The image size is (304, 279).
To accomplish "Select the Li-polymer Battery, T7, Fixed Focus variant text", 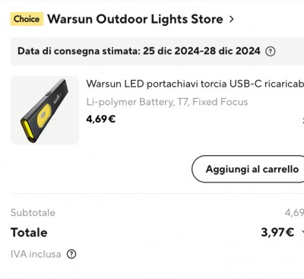I will coord(167,102).
